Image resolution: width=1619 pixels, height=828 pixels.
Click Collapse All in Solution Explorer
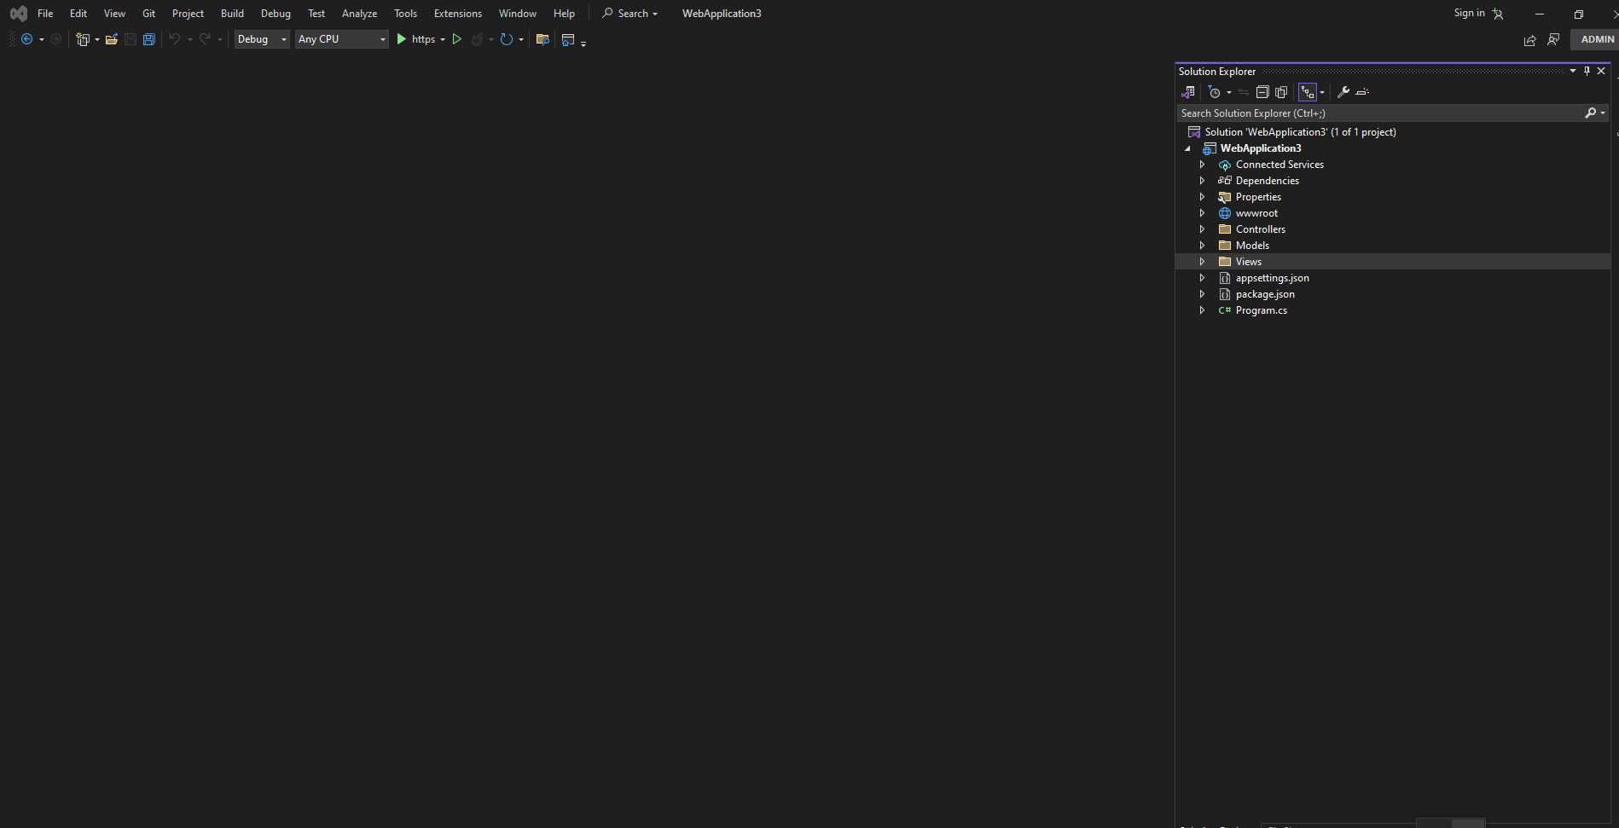[x=1262, y=92]
